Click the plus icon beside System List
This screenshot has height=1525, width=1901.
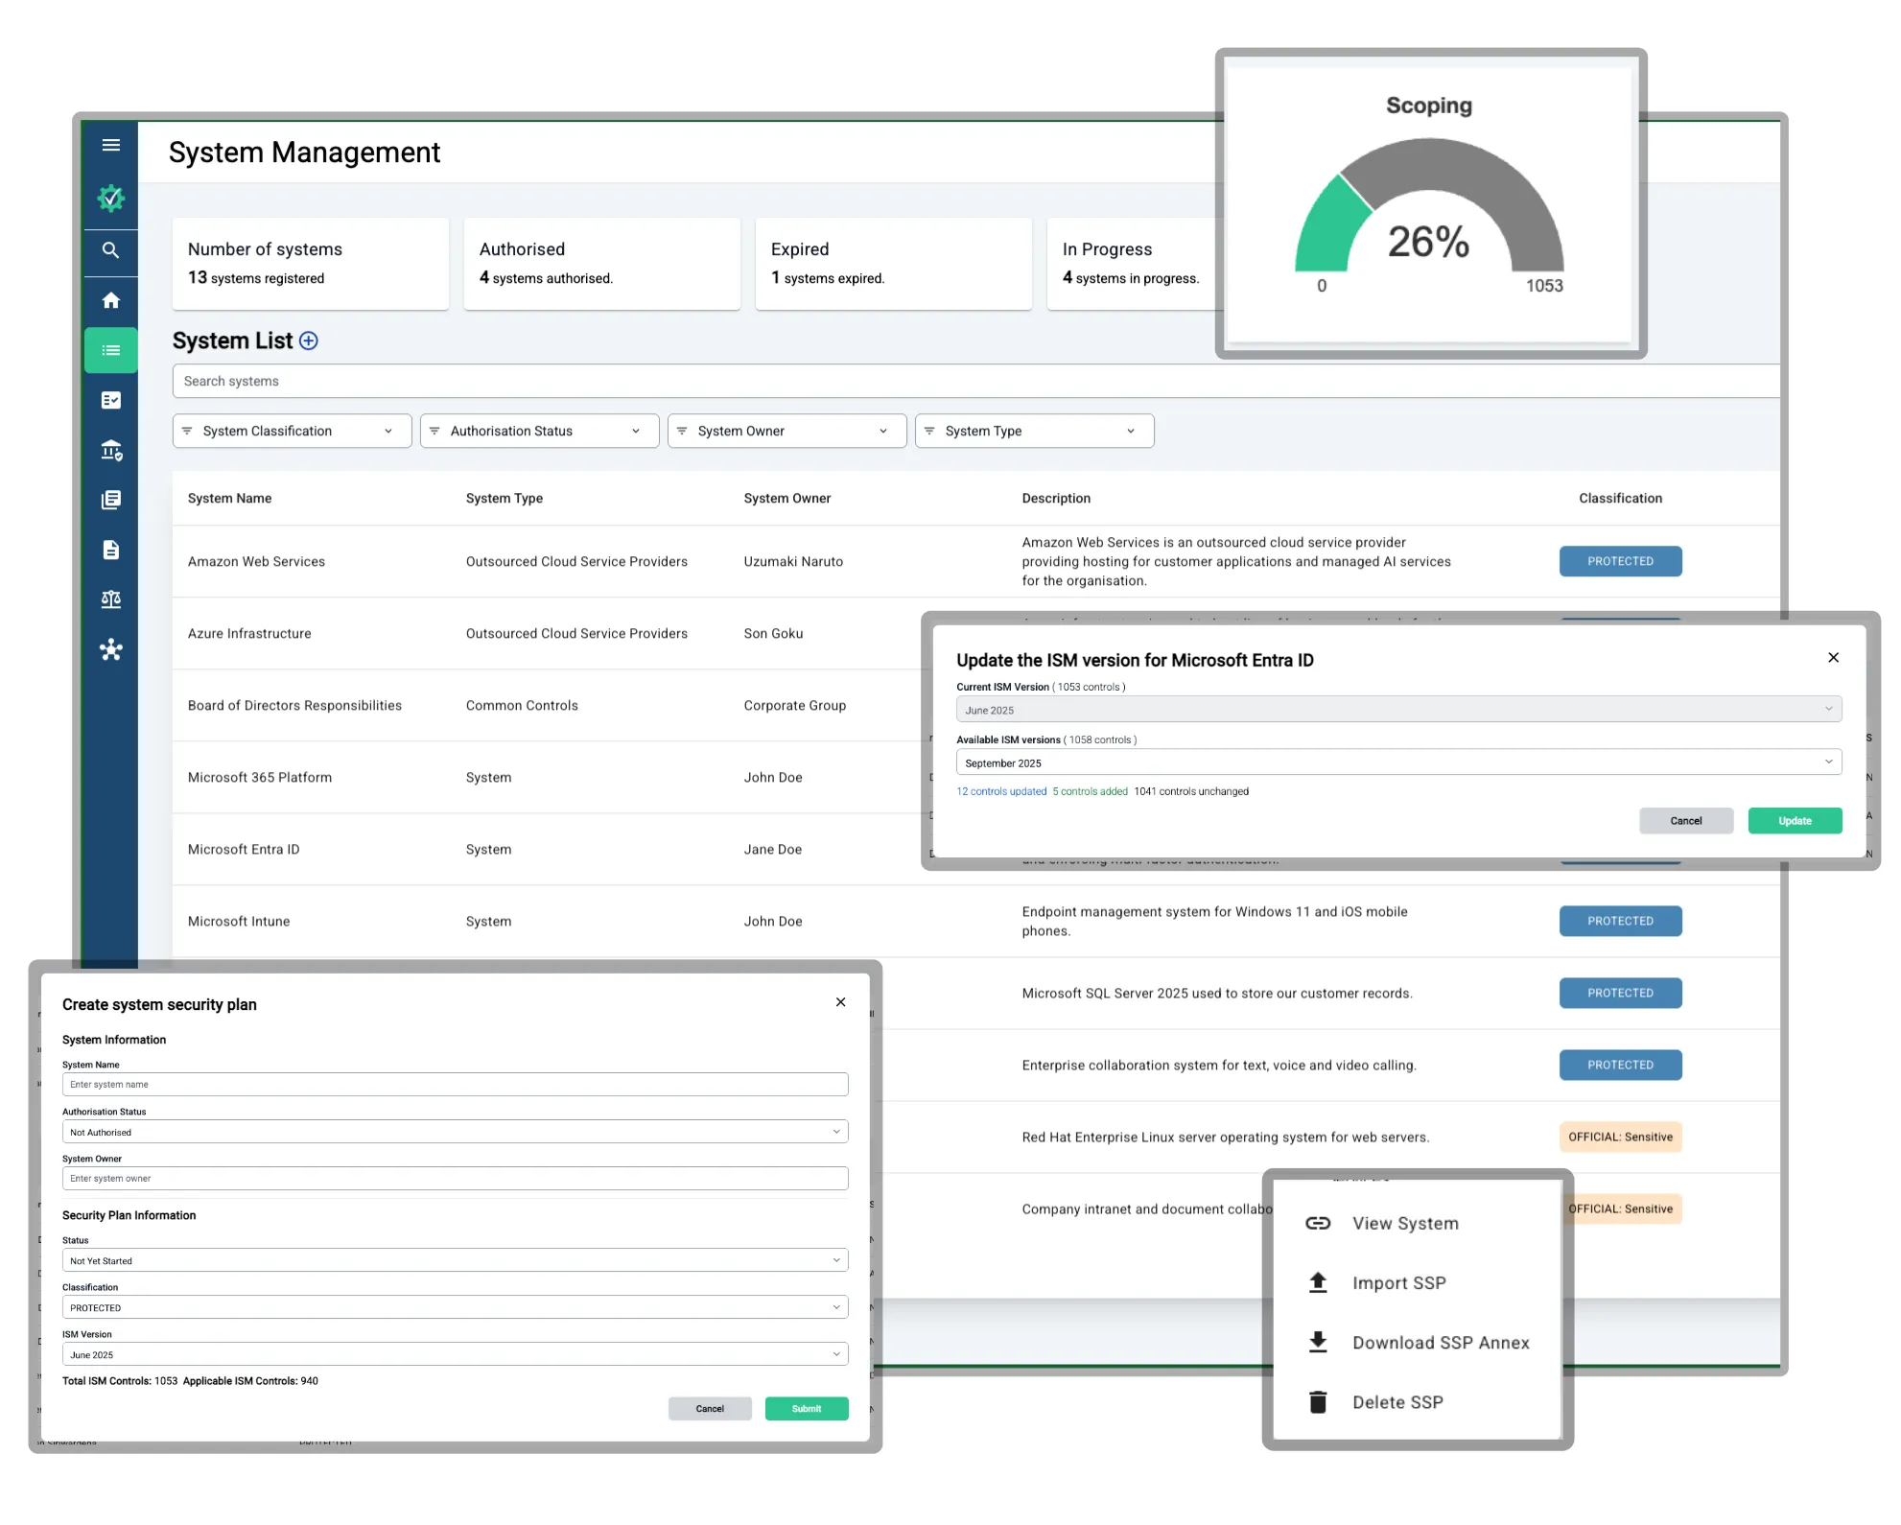tap(309, 340)
